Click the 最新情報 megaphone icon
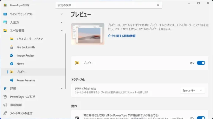Viewport: 213px width, 119px height. (x=5, y=105)
